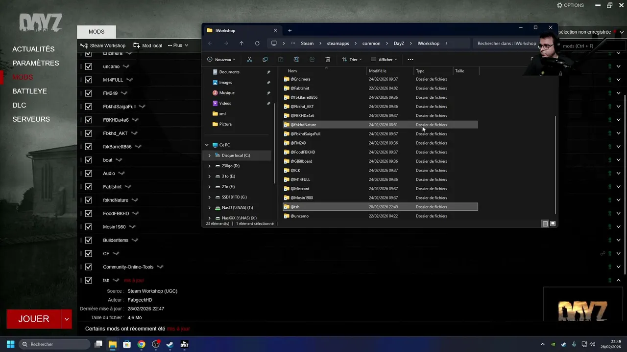This screenshot has width=627, height=352.
Task: Click Mod local button in launcher
Action: tap(147, 45)
